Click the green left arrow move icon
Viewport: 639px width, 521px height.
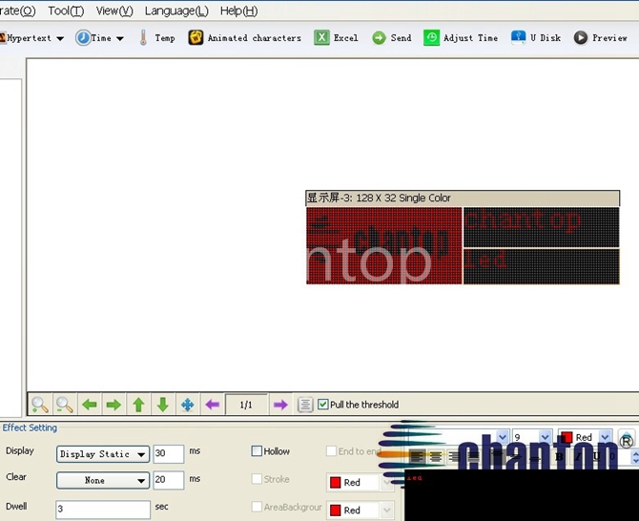[x=90, y=405]
